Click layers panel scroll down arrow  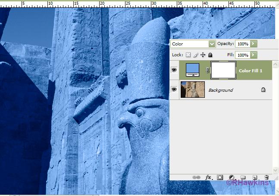pyautogui.click(x=275, y=170)
